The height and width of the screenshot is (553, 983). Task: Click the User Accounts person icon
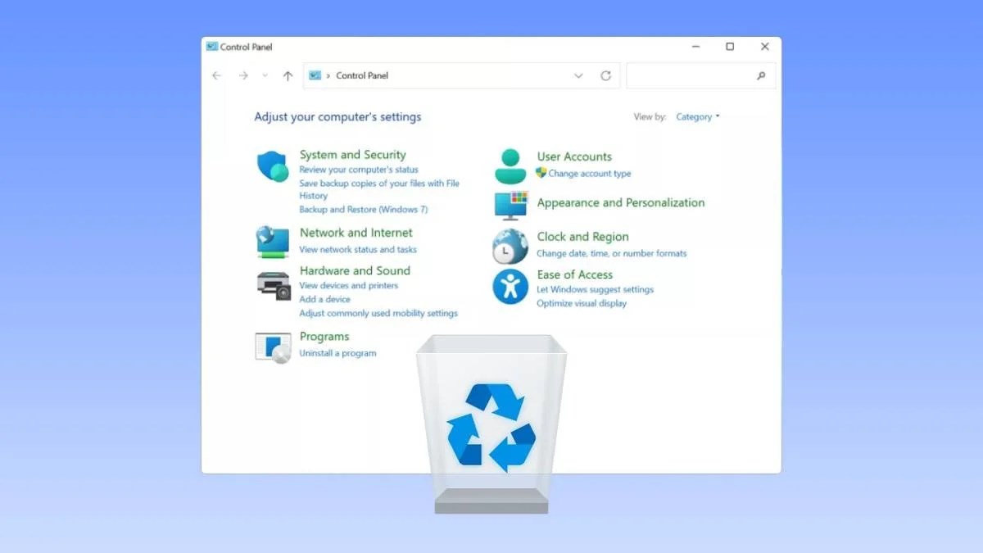510,166
